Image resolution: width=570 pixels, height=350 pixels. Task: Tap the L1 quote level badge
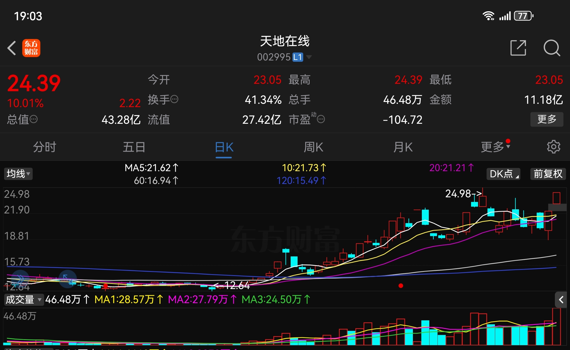(298, 57)
